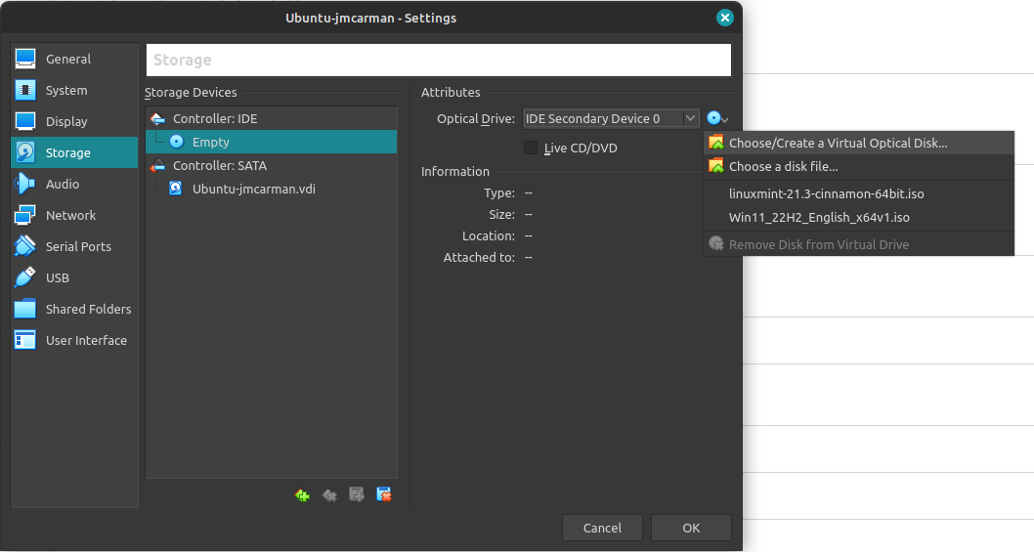The width and height of the screenshot is (1034, 552).
Task: Click icon next to Choose/Create a Virtual Optical Disk
Action: point(716,143)
